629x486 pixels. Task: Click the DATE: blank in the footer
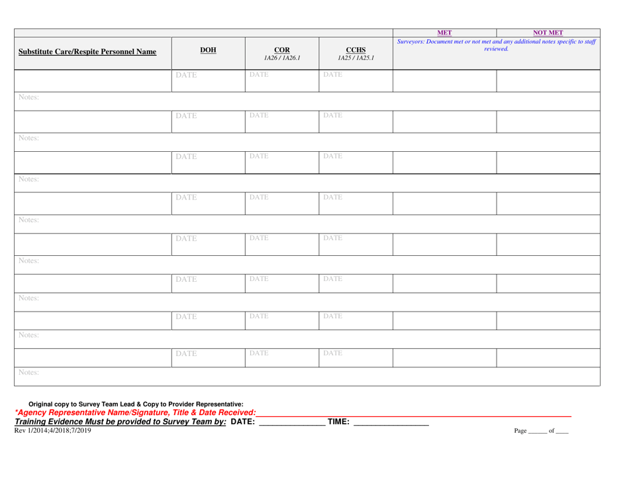(292, 422)
